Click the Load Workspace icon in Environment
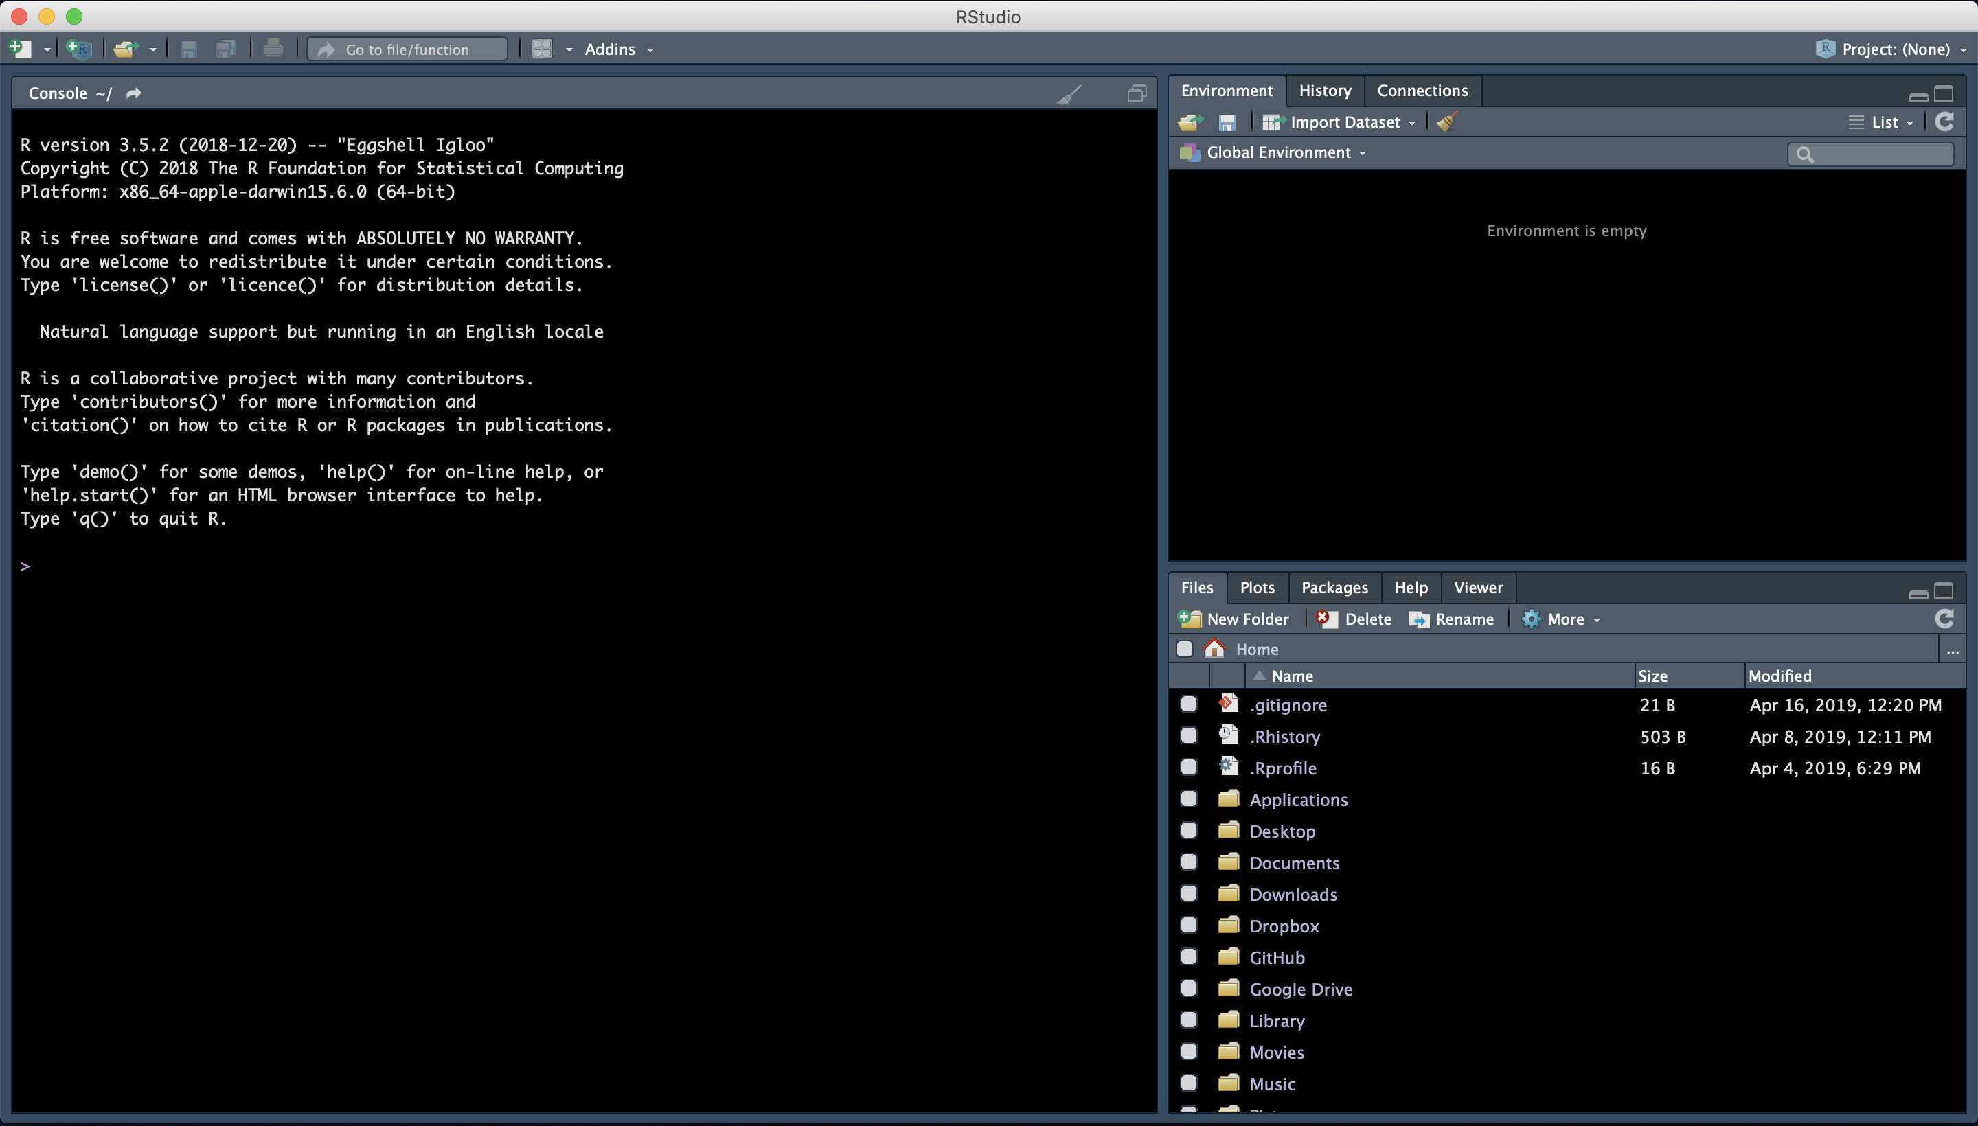 [x=1190, y=122]
